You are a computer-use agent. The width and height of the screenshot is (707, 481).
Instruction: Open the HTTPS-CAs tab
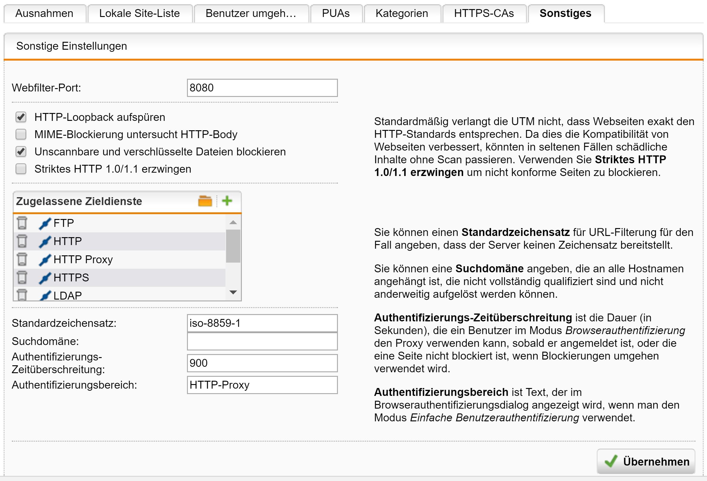coord(484,13)
